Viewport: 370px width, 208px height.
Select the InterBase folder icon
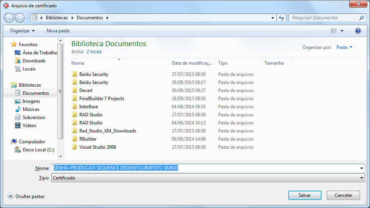pos(75,107)
